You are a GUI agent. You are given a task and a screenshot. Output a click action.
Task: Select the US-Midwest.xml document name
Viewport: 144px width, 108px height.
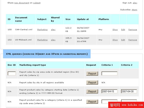(x=23, y=40)
